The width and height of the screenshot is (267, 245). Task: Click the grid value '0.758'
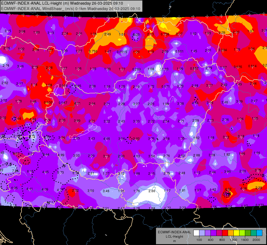tap(165, 34)
